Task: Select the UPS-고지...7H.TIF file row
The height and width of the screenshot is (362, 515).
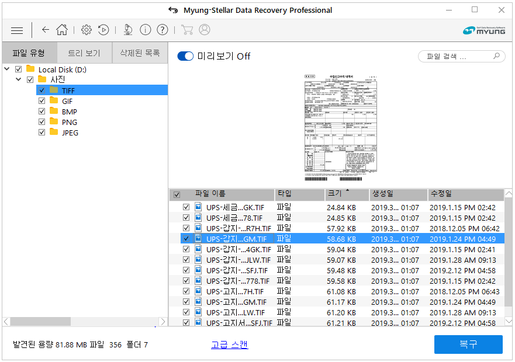Action: (337, 291)
